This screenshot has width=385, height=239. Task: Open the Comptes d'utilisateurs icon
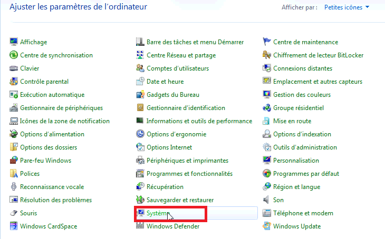point(140,68)
